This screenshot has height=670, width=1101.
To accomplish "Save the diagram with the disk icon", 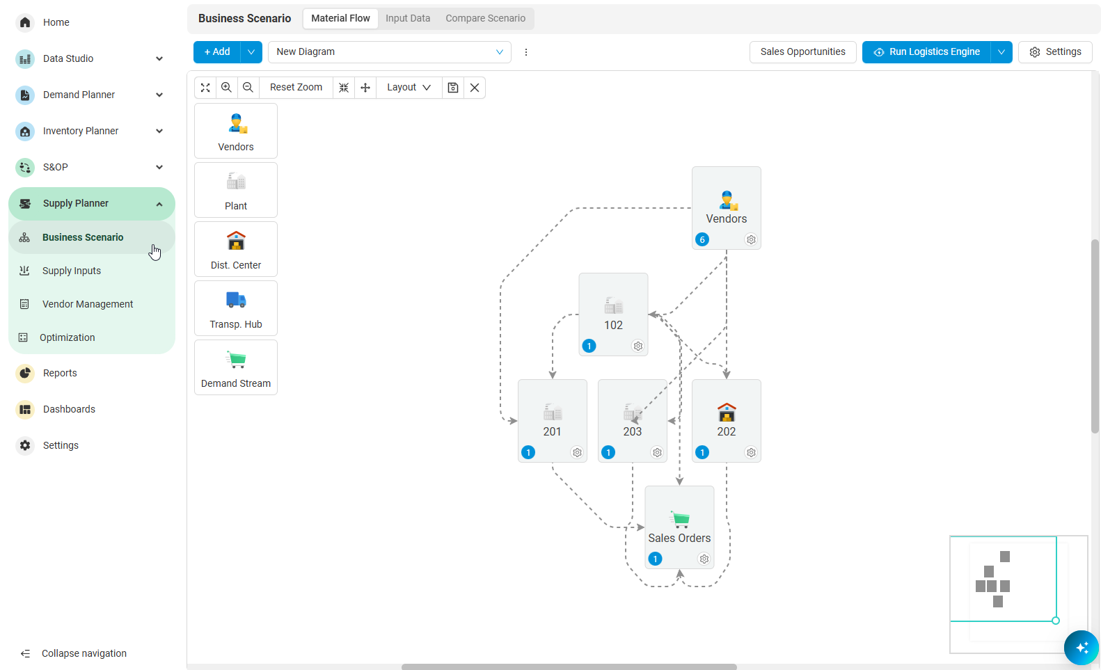I will 453,88.
